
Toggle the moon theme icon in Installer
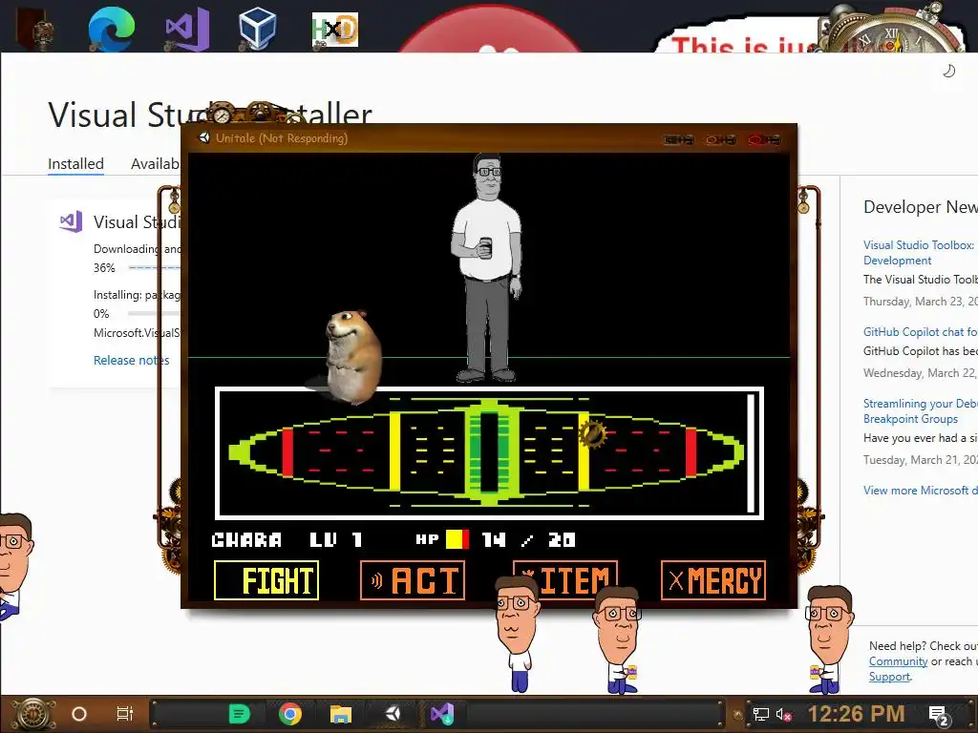948,71
